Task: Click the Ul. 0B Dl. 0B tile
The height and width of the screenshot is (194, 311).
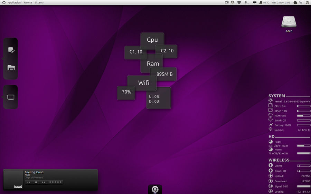Action: pyautogui.click(x=159, y=98)
